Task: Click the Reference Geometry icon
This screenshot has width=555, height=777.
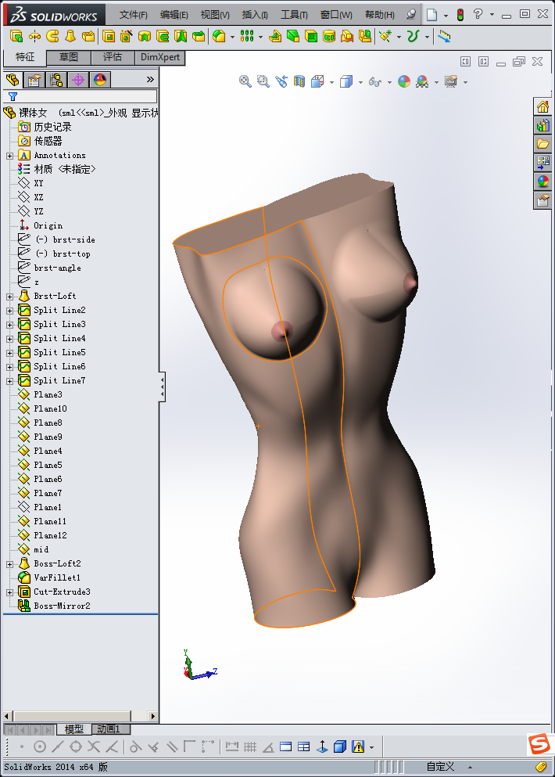Action: point(385,36)
